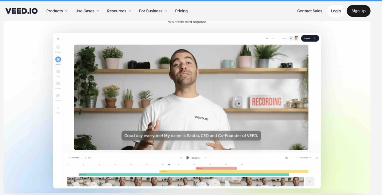Viewport: 382px width, 195px height.
Task: Click the user profile photo avatar
Action: click(296, 38)
